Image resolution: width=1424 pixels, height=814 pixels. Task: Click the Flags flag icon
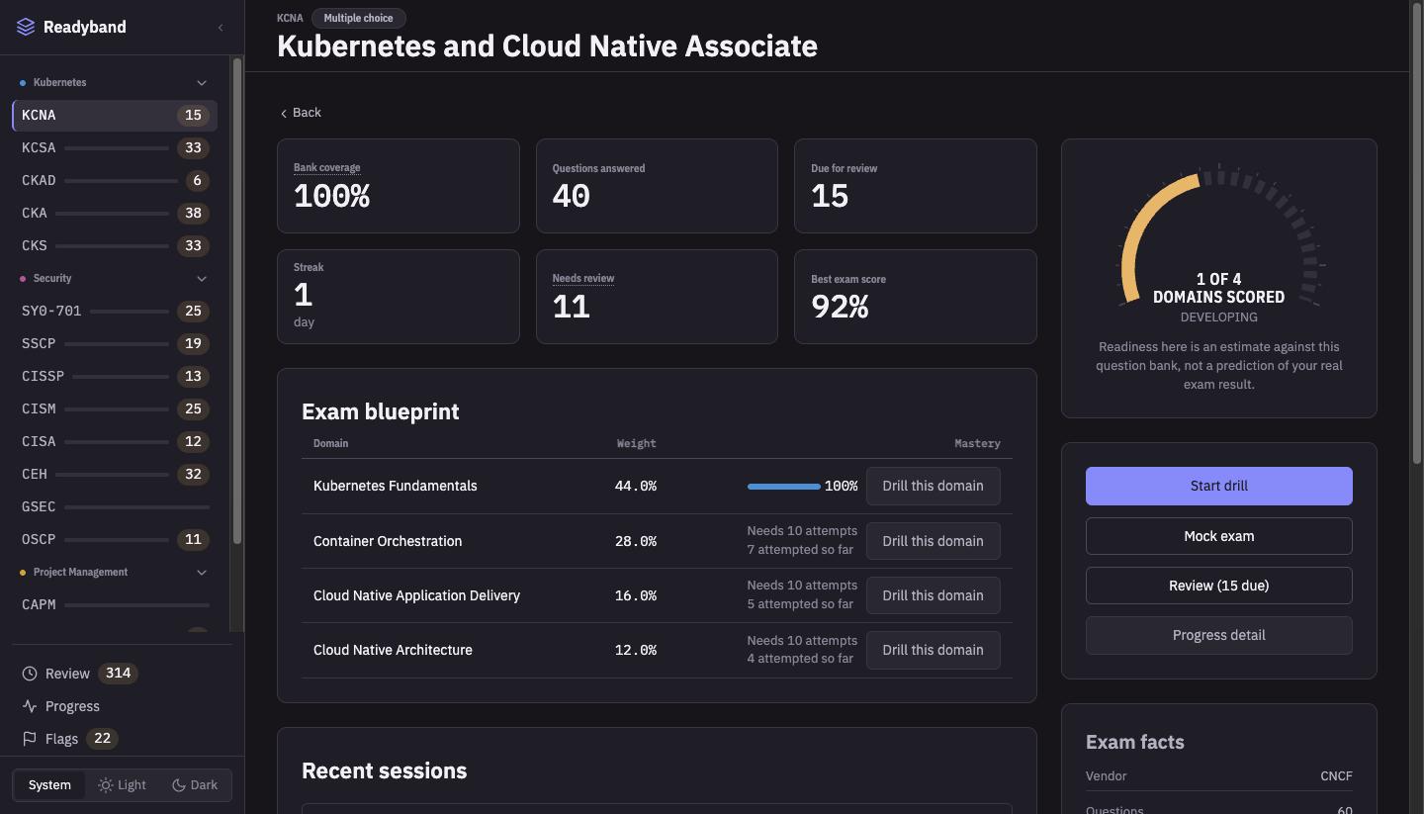tap(30, 739)
